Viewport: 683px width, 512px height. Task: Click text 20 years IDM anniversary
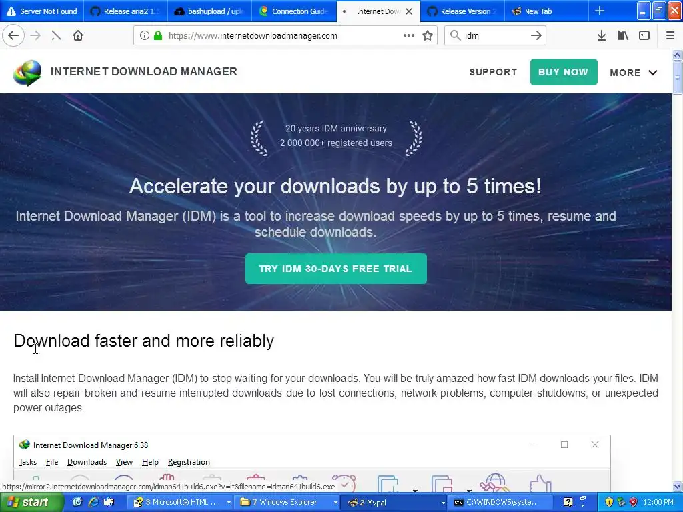click(x=336, y=129)
